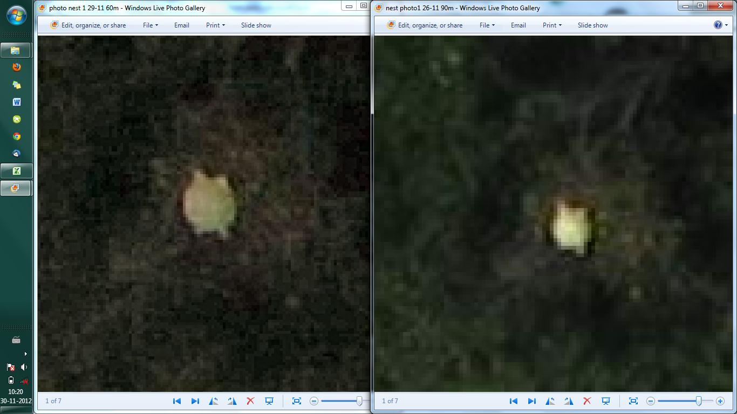Screen dimensions: 737x414
Task: Show hidden system tray icons
Action: coord(25,354)
